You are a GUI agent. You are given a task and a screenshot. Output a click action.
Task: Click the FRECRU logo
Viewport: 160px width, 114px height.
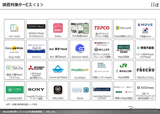coord(145,70)
